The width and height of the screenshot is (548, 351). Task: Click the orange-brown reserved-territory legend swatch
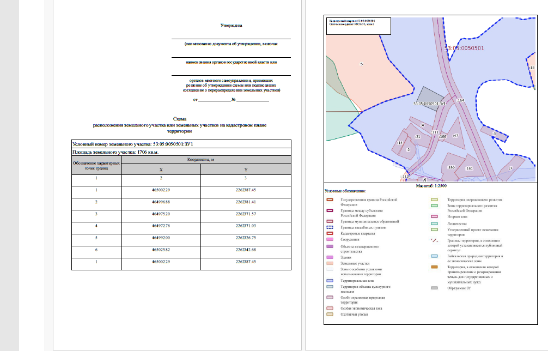click(x=434, y=267)
